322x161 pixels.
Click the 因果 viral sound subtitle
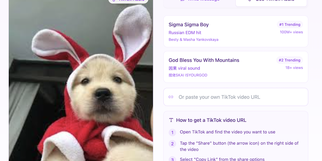(184, 68)
